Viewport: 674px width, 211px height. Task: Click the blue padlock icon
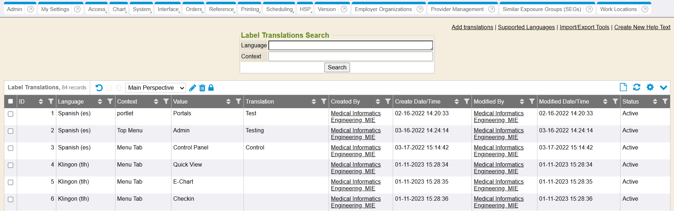211,88
